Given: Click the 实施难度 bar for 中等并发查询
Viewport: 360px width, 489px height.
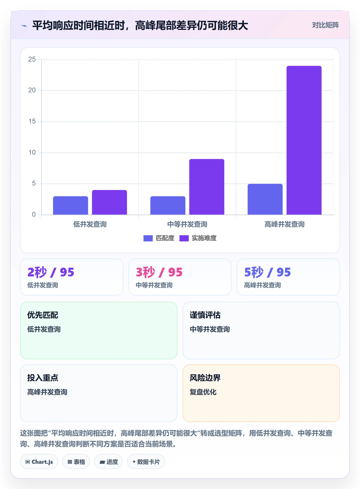Looking at the screenshot, I should coord(207,187).
